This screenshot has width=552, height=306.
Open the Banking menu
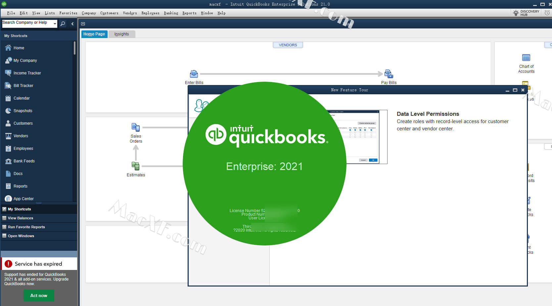pos(171,13)
